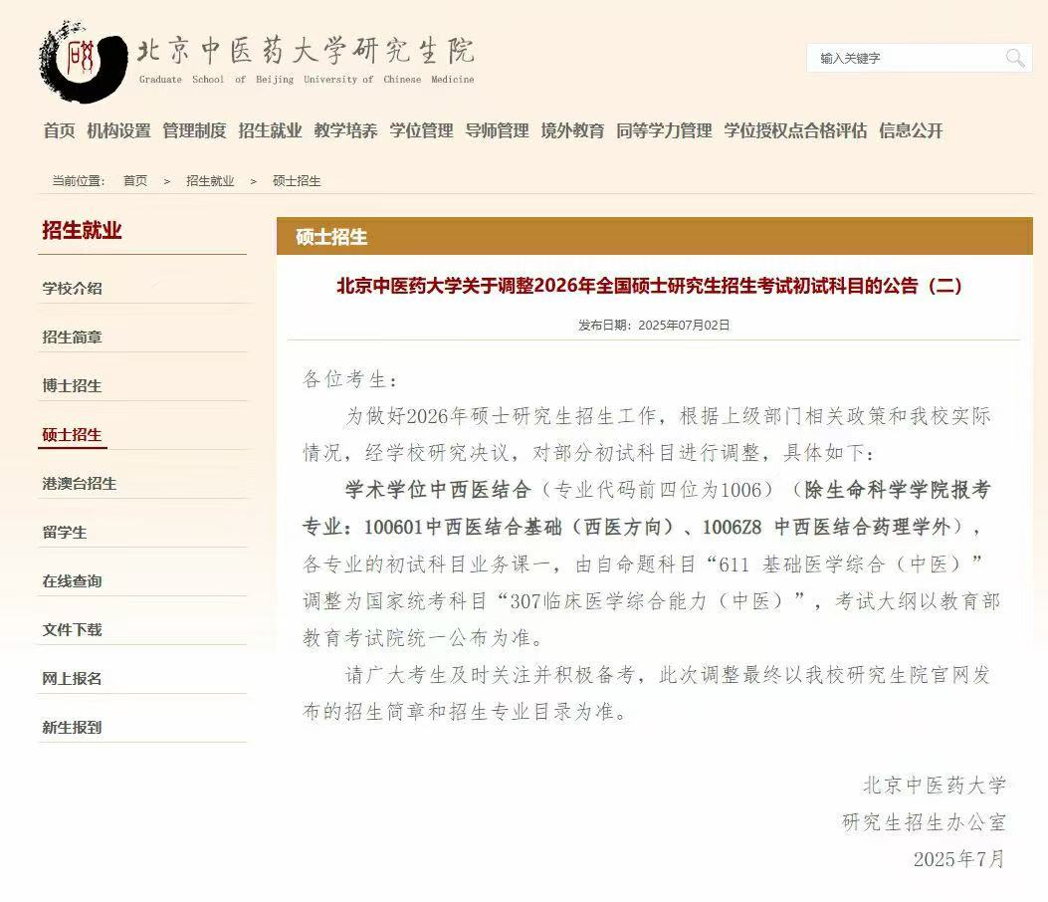
Task: Open 招生简章 in the sidebar
Action: (x=73, y=337)
